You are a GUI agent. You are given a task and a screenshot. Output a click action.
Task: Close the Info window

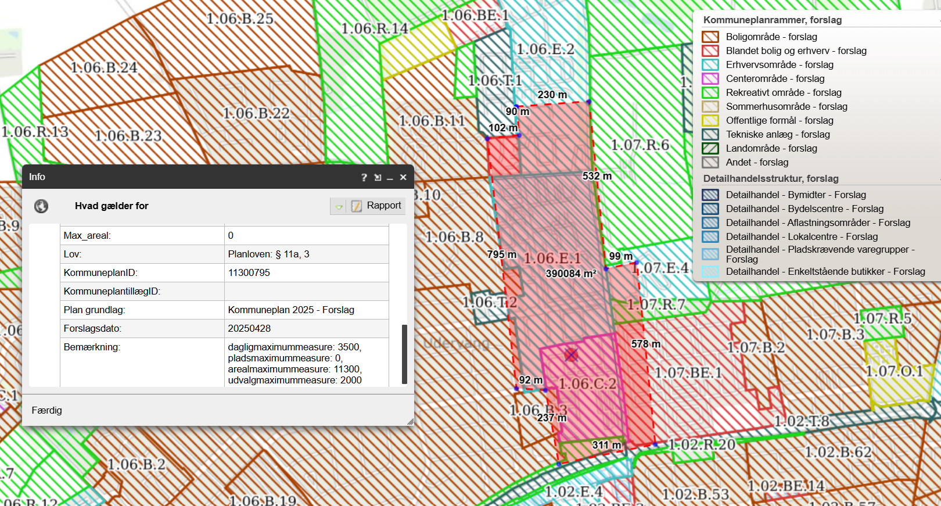point(403,177)
